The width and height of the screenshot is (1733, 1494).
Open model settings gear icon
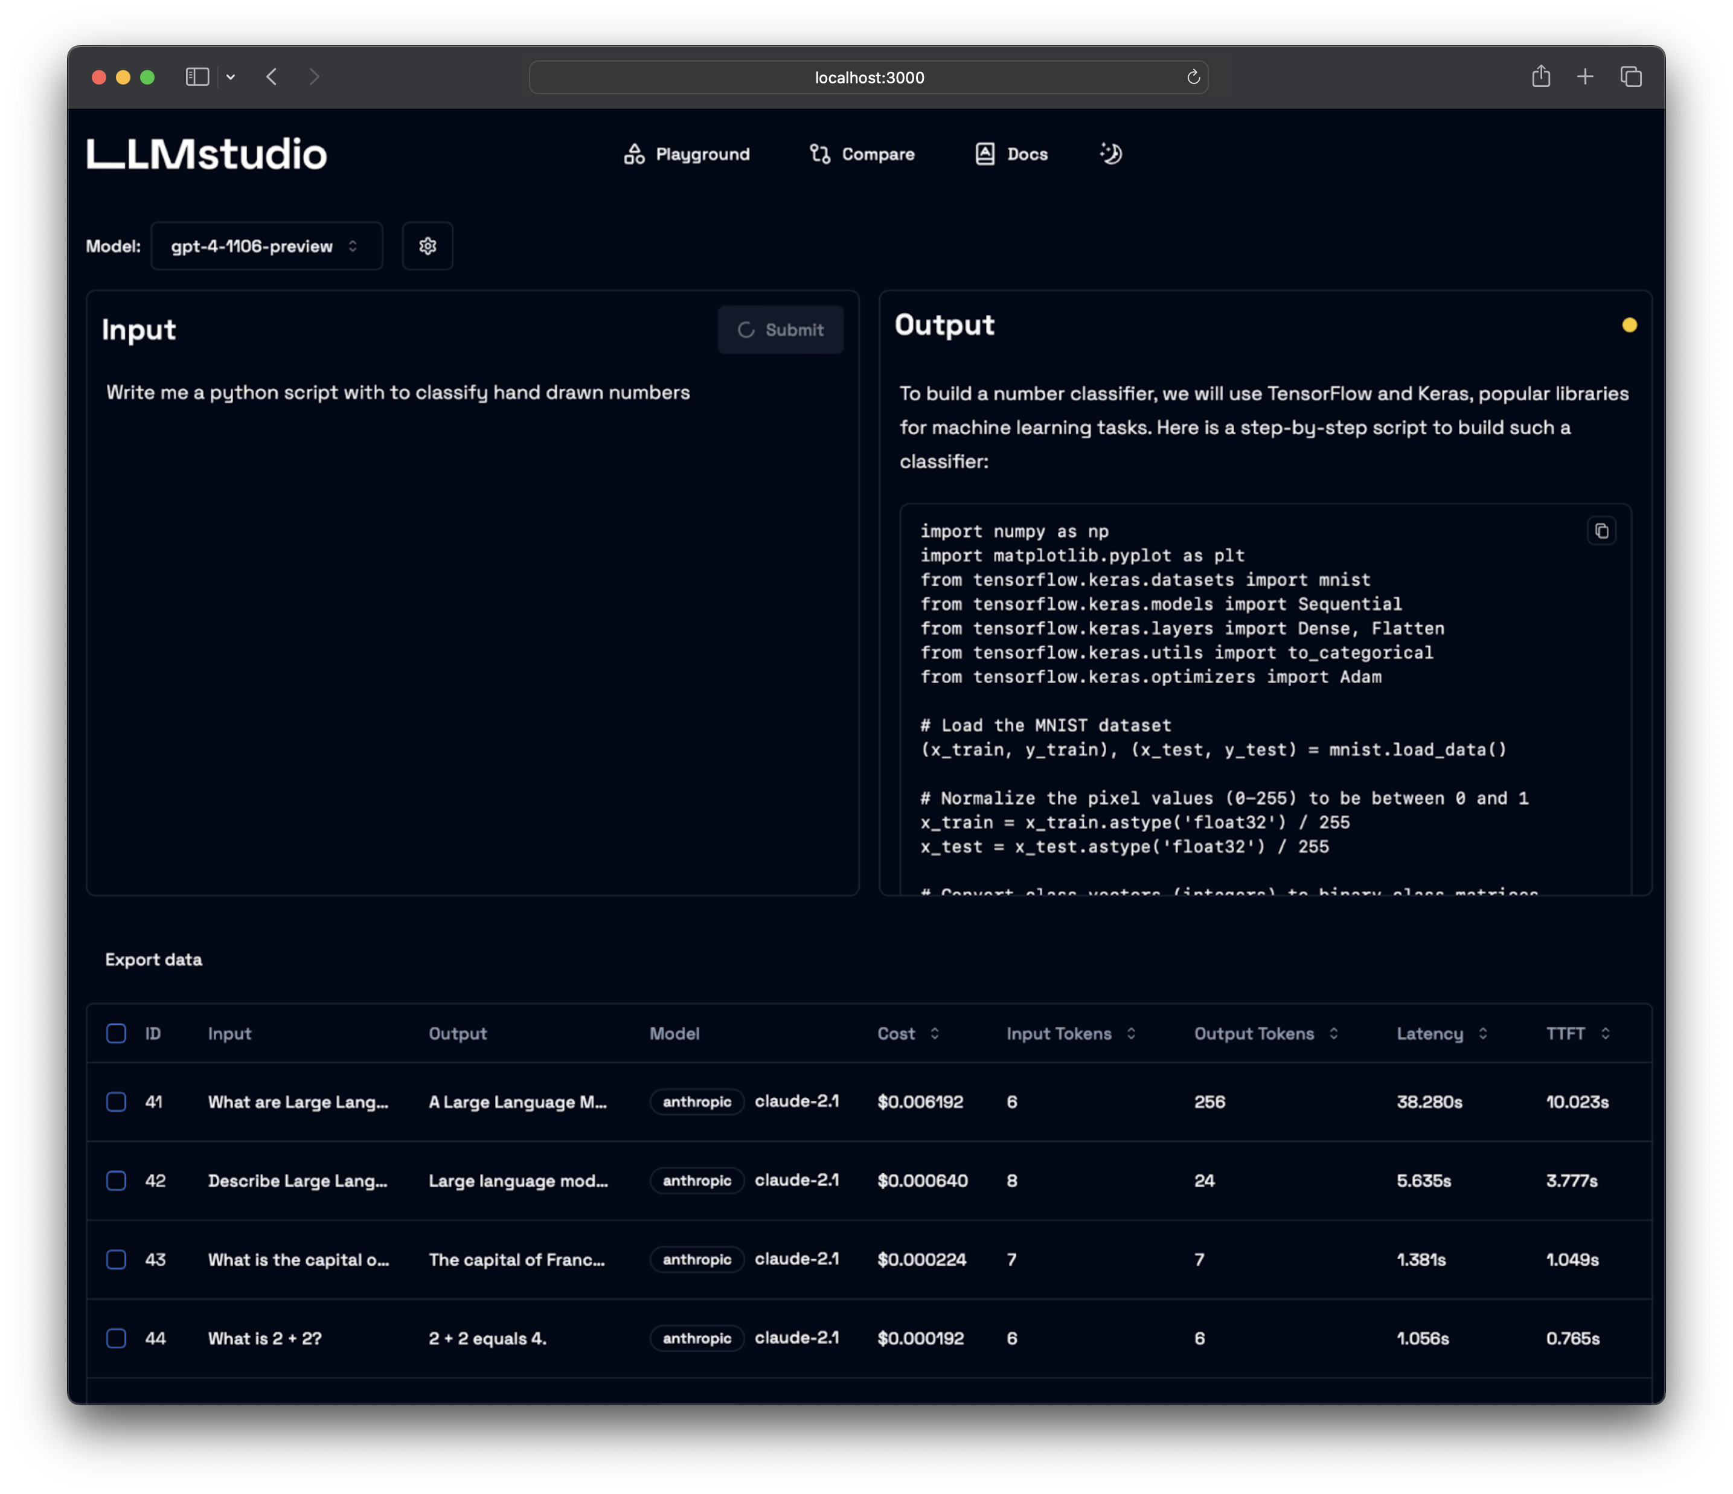428,246
